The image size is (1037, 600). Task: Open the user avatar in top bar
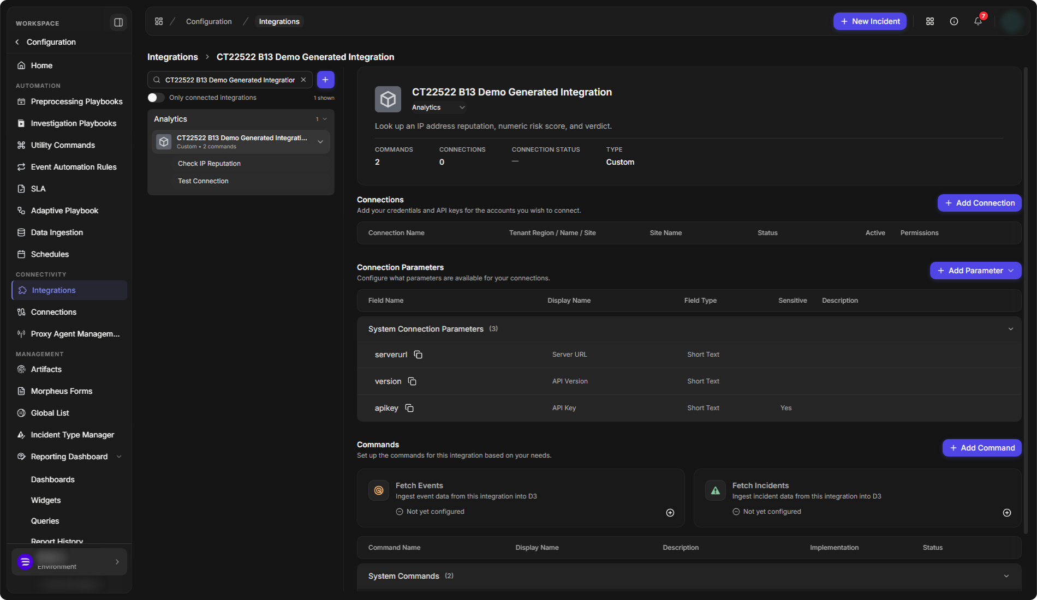pos(1012,22)
